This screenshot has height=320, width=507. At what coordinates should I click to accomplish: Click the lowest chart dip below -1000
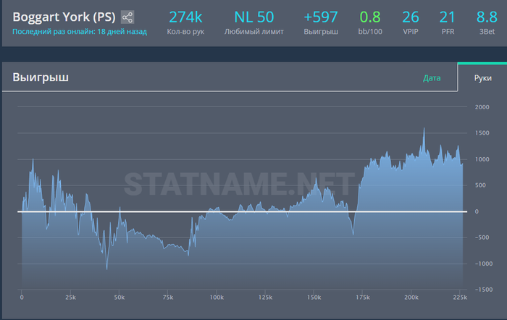107,269
